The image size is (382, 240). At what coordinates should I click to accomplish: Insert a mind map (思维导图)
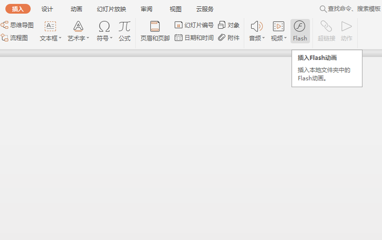pos(17,25)
